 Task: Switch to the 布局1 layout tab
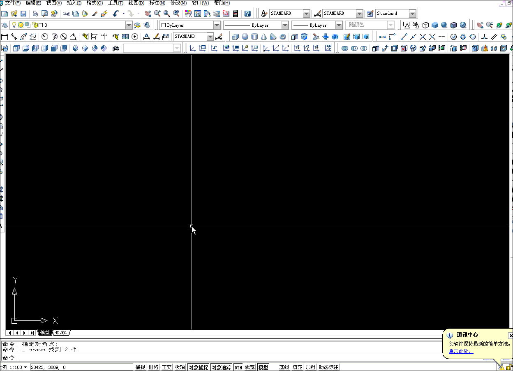pos(61,332)
